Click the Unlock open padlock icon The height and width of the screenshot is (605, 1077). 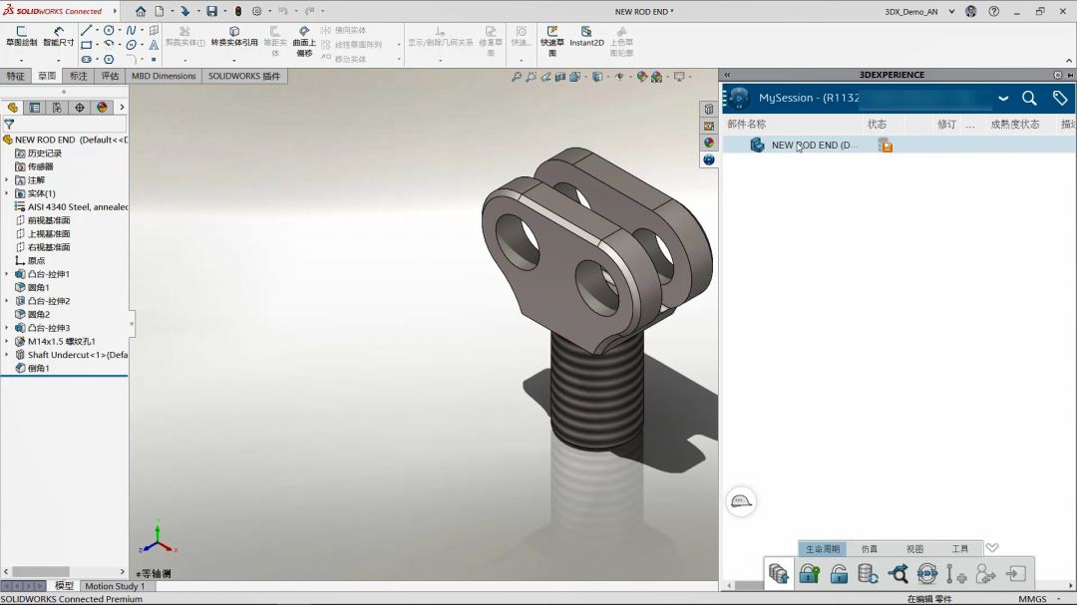[x=839, y=573]
